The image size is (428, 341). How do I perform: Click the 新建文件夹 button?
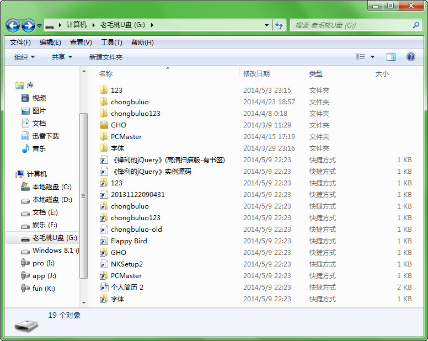[106, 57]
